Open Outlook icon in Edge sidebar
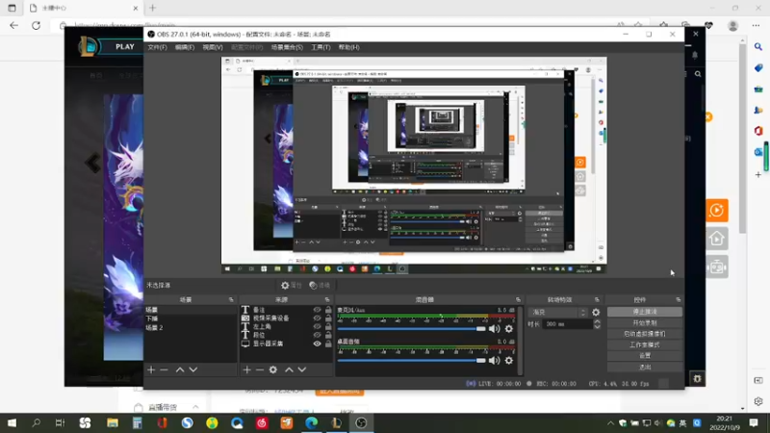770x433 pixels. (x=758, y=152)
